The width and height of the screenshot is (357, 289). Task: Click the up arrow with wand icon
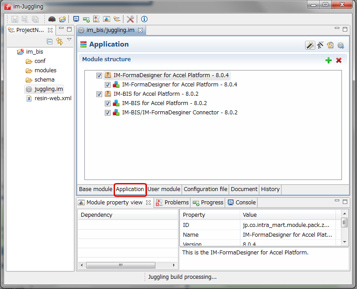[x=320, y=45]
